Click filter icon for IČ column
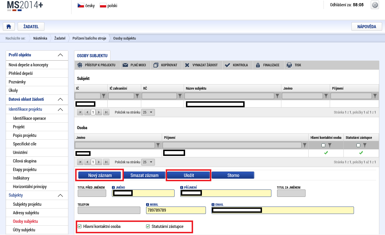Image resolution: width=385 pixels, height=235 pixels. pos(104,96)
